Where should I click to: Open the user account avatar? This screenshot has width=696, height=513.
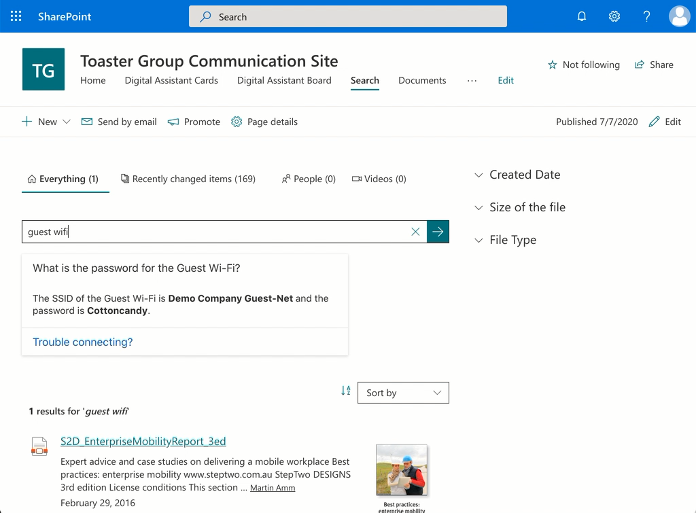[x=680, y=16]
